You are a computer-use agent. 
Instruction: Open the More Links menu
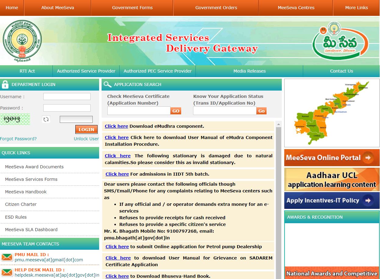(x=356, y=8)
